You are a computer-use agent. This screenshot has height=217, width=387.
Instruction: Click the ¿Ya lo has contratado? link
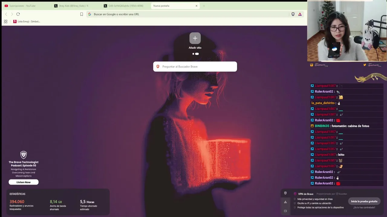tap(364, 207)
